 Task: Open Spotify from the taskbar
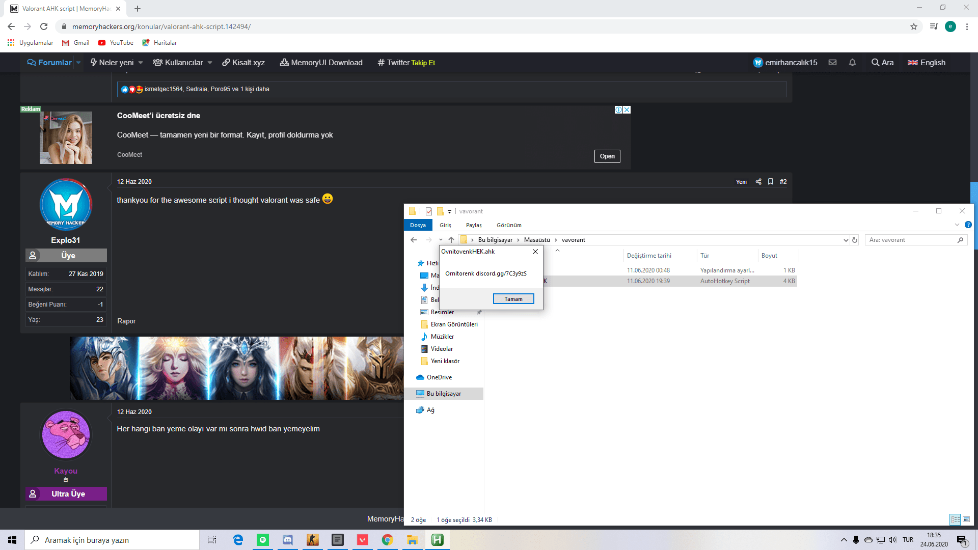tap(263, 540)
